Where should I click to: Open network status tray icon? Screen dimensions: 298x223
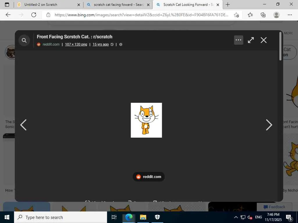pos(243,217)
